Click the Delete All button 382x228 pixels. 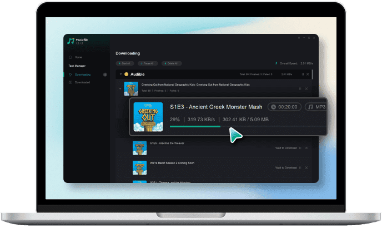tap(172, 63)
